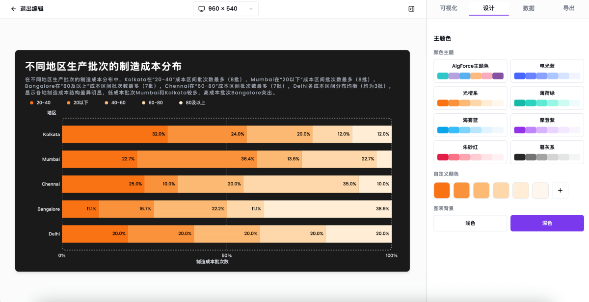The image size is (589, 302).
Task: Open the 960 × 540 resolution dropdown
Action: click(226, 8)
